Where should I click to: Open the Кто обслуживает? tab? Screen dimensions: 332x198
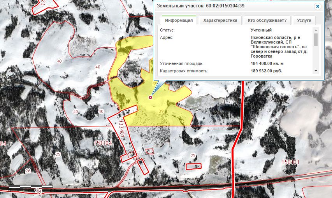(x=267, y=20)
